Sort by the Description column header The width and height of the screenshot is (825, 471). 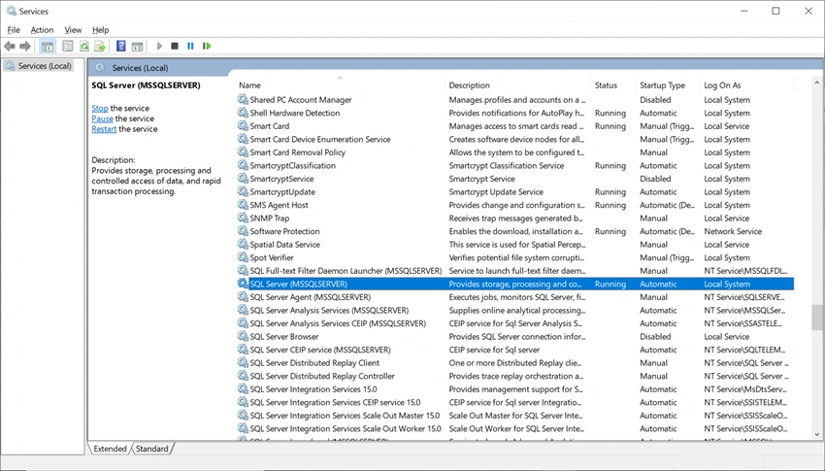point(518,85)
